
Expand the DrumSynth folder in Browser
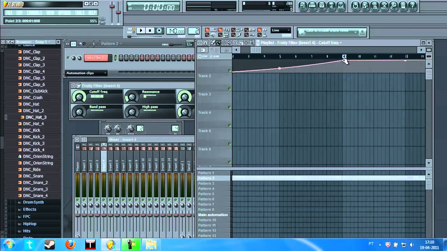coord(33,202)
